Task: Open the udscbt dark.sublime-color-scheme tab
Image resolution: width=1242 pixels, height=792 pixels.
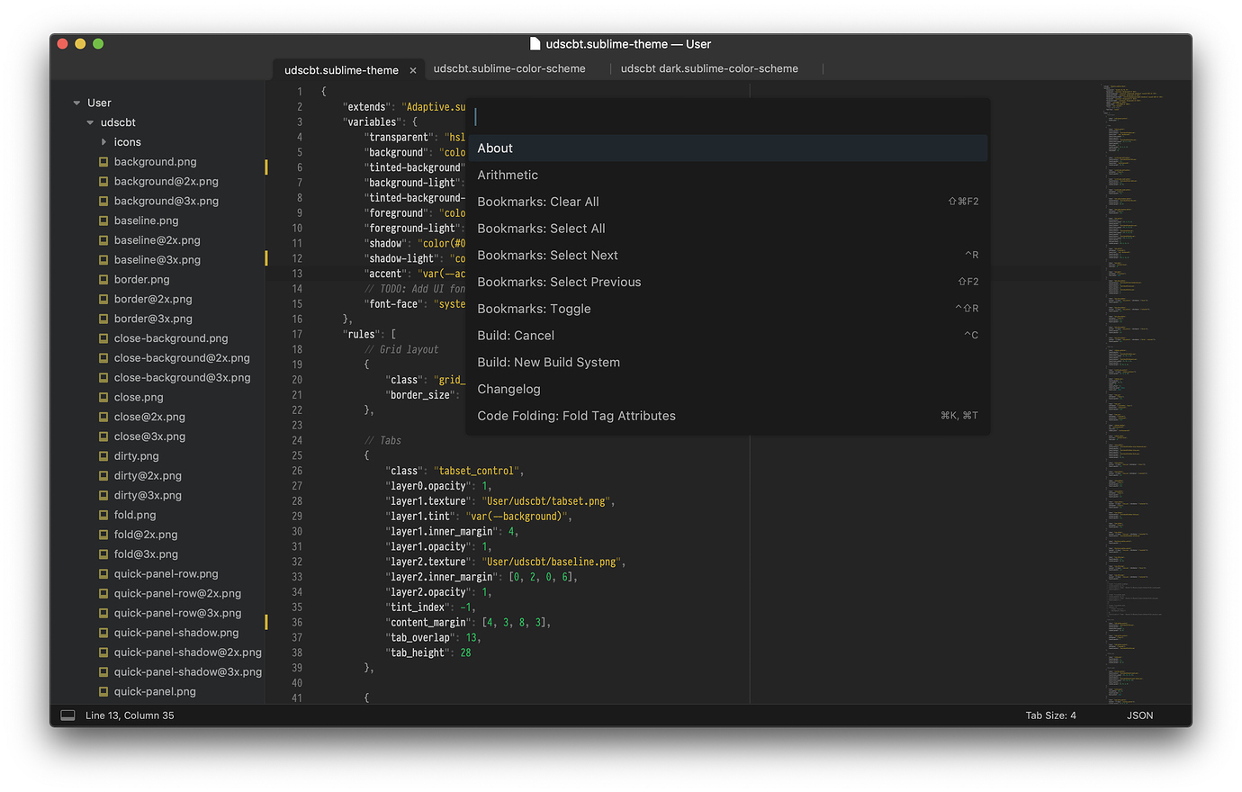Action: click(x=709, y=68)
